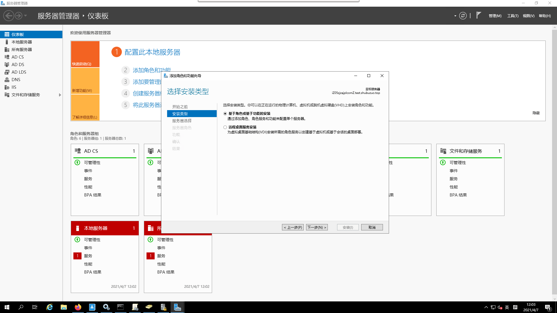Cancel the wizard with 取消
The width and height of the screenshot is (557, 313).
coord(372,227)
